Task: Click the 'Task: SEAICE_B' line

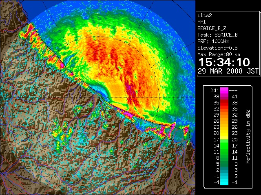Action: click(217, 35)
